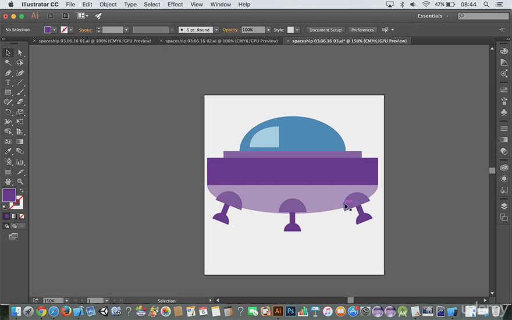Open Transparency via Opacity link

click(x=230, y=30)
